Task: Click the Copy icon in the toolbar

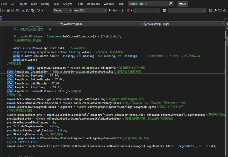Action: (28, 10)
